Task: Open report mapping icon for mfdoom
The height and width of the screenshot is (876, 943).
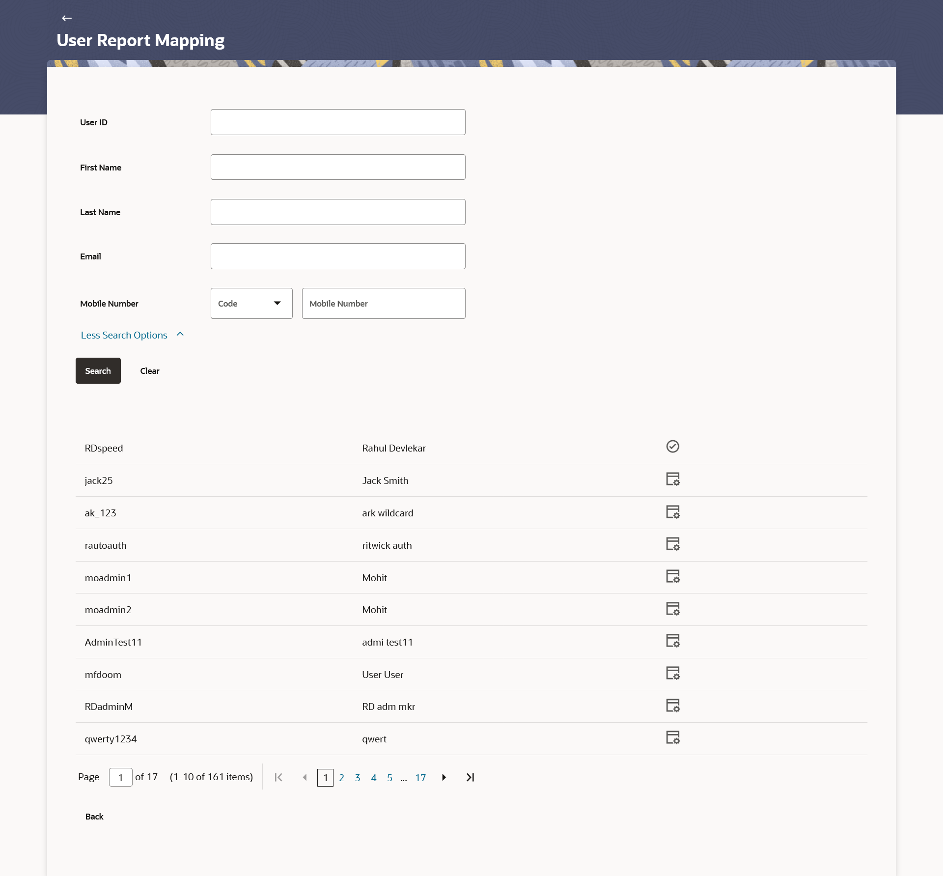Action: tap(672, 673)
